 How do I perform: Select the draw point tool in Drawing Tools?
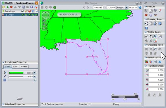pos(146,23)
